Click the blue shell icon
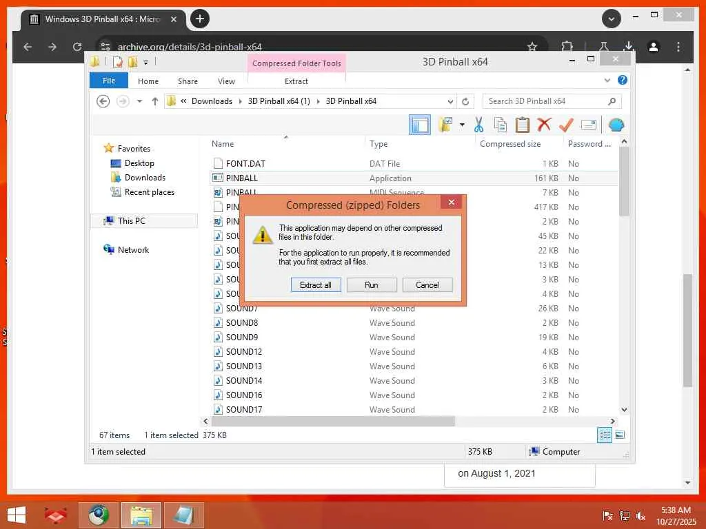The image size is (706, 529). [x=616, y=125]
